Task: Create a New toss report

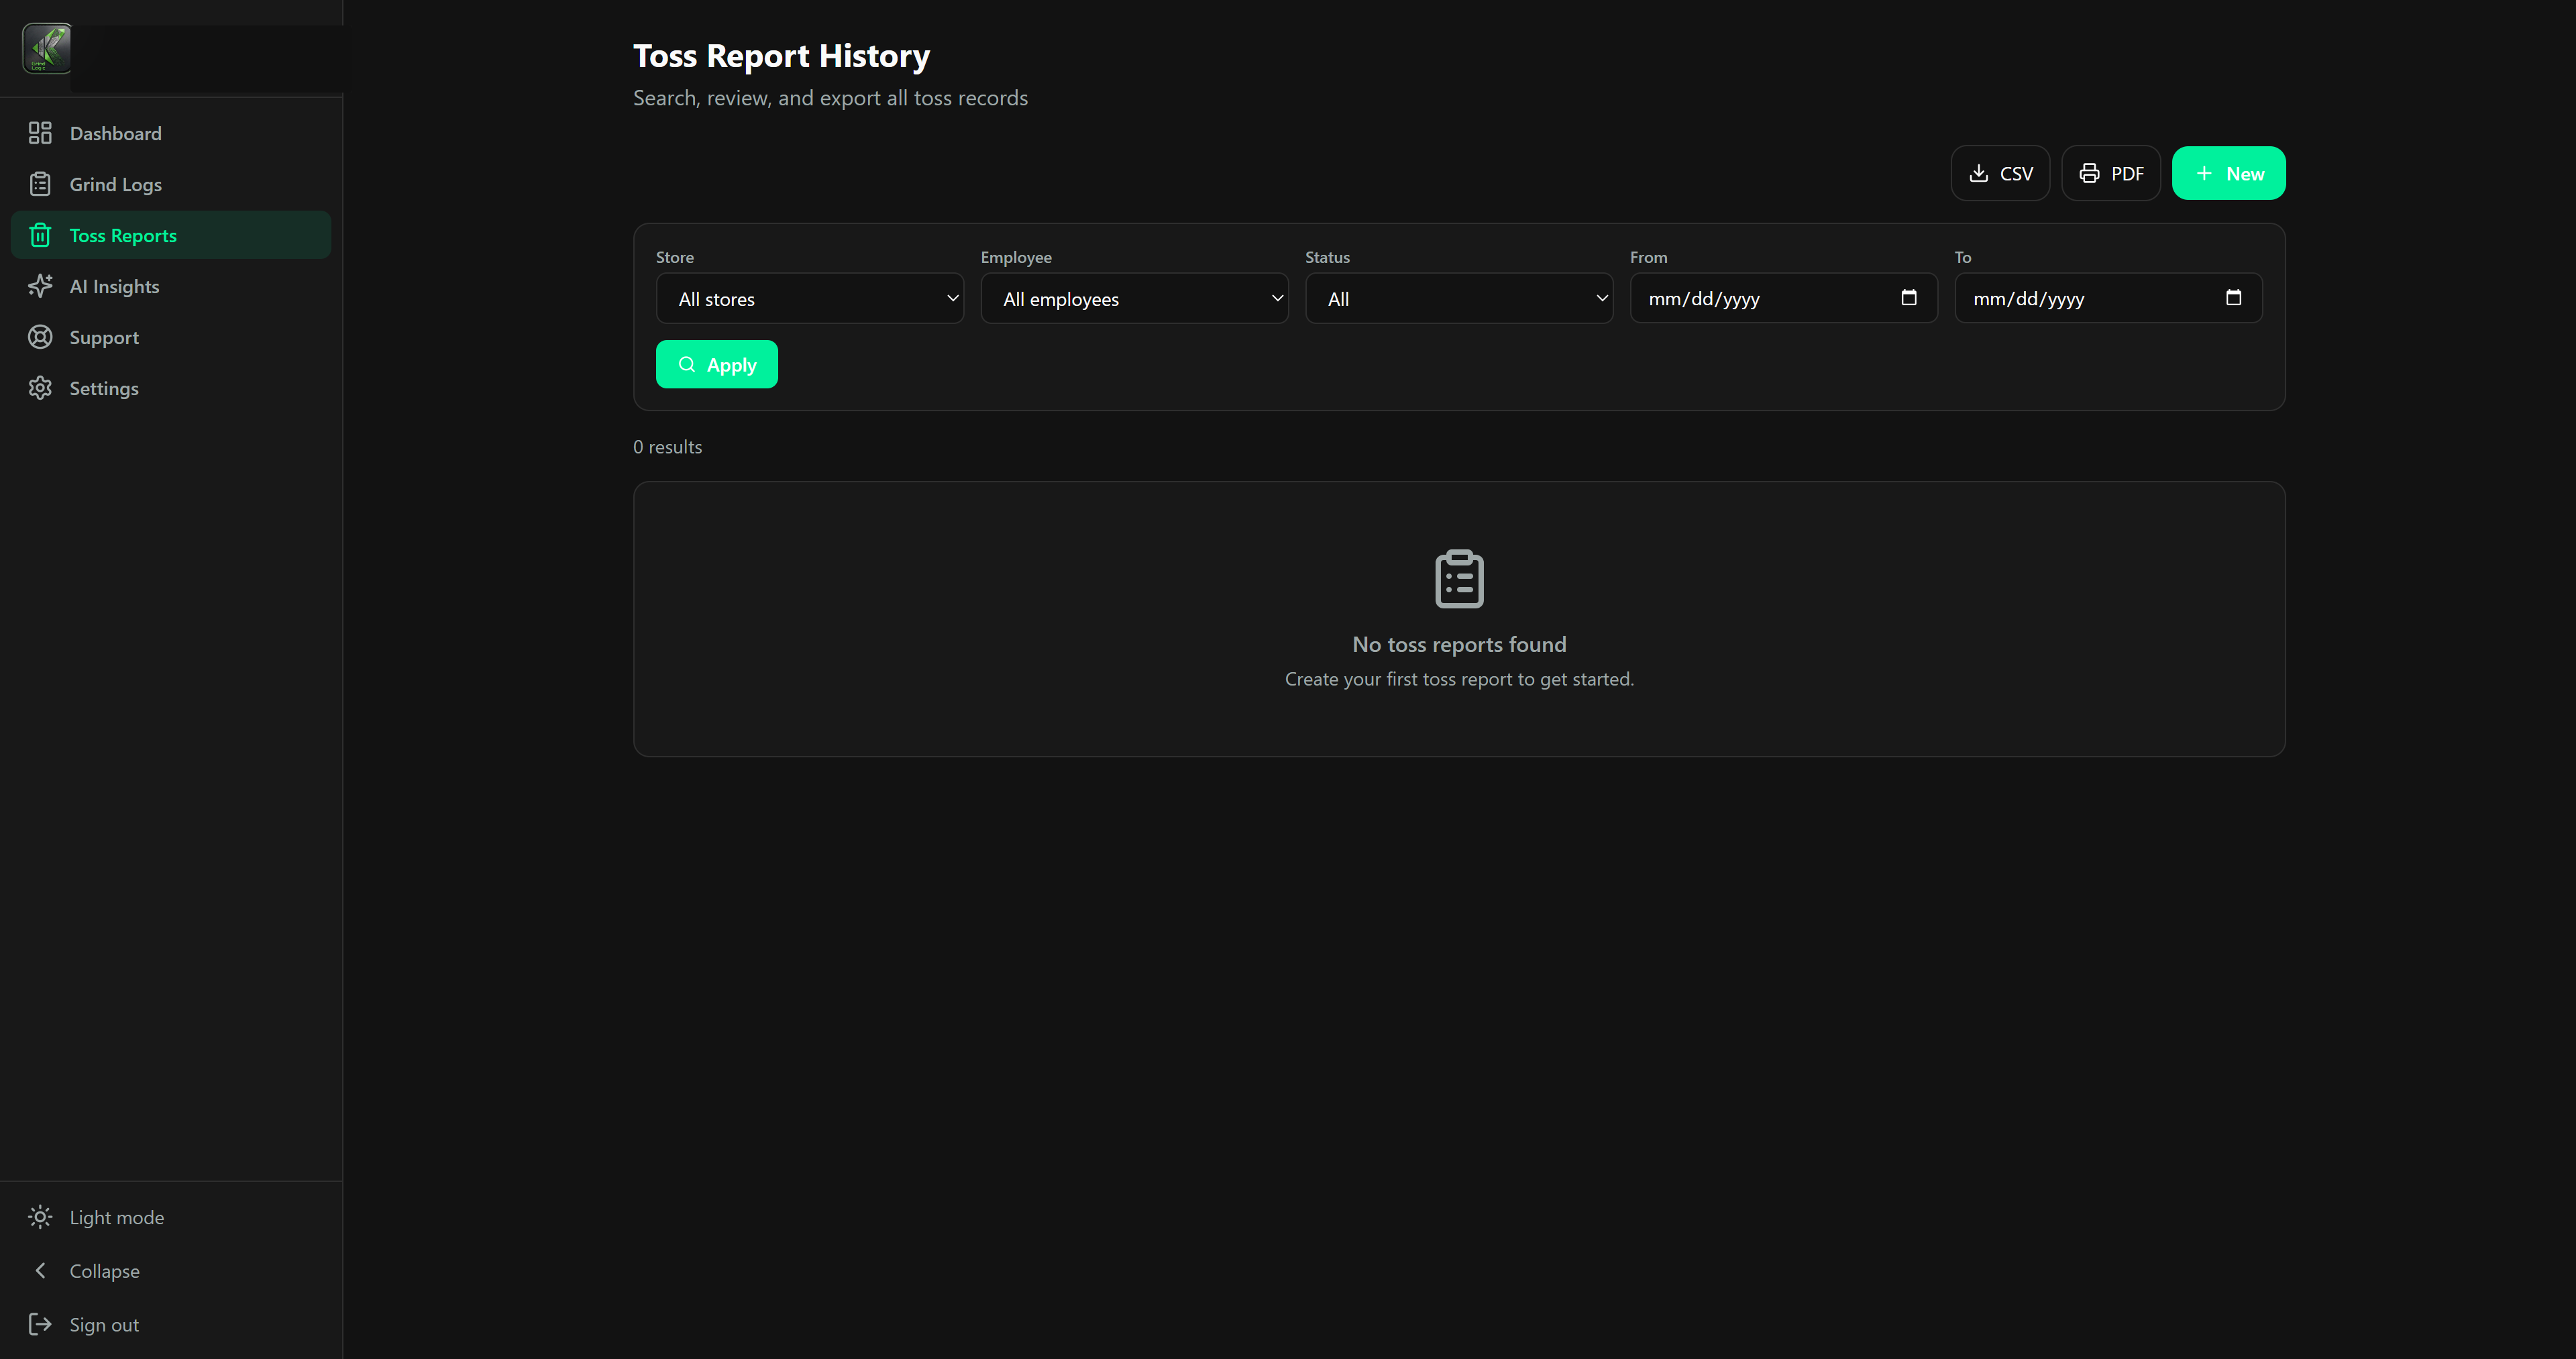Action: point(2228,173)
